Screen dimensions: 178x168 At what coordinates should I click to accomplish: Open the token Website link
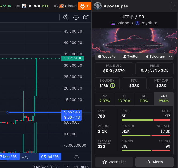pyautogui.click(x=107, y=57)
